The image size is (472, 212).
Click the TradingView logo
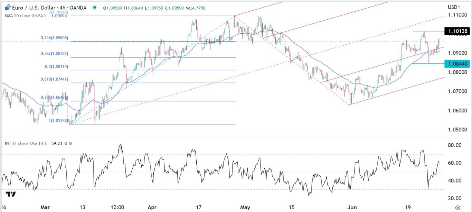(11, 194)
